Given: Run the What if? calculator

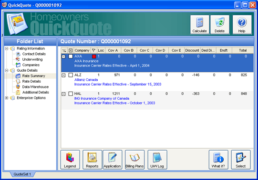Looking at the screenshot, I should [218, 160].
